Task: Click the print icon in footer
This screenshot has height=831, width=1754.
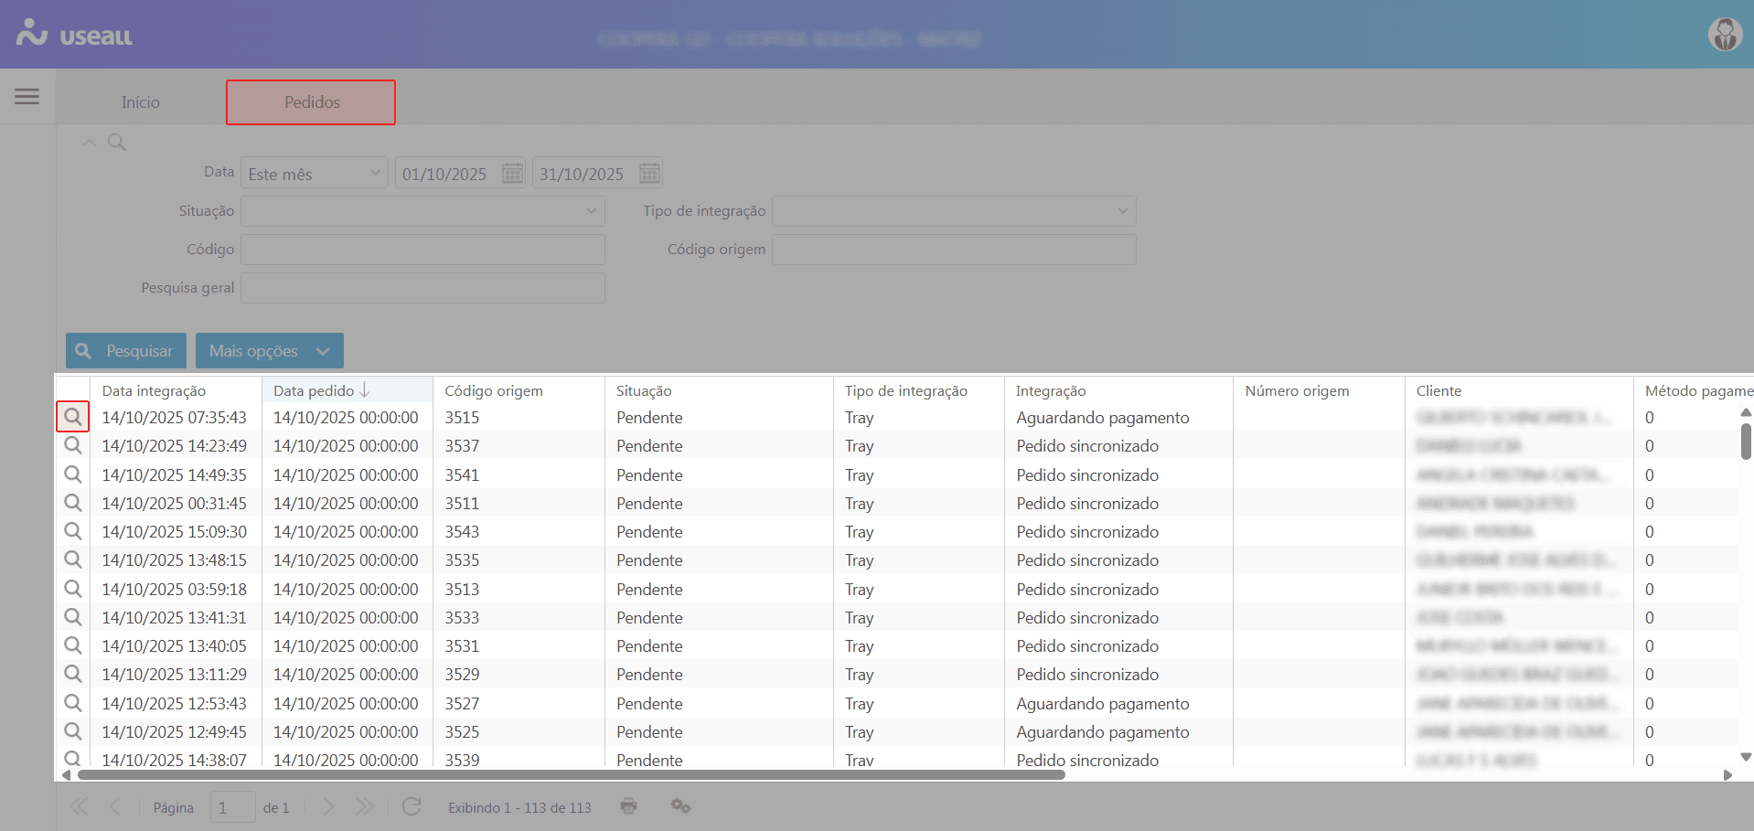Action: tap(628, 806)
